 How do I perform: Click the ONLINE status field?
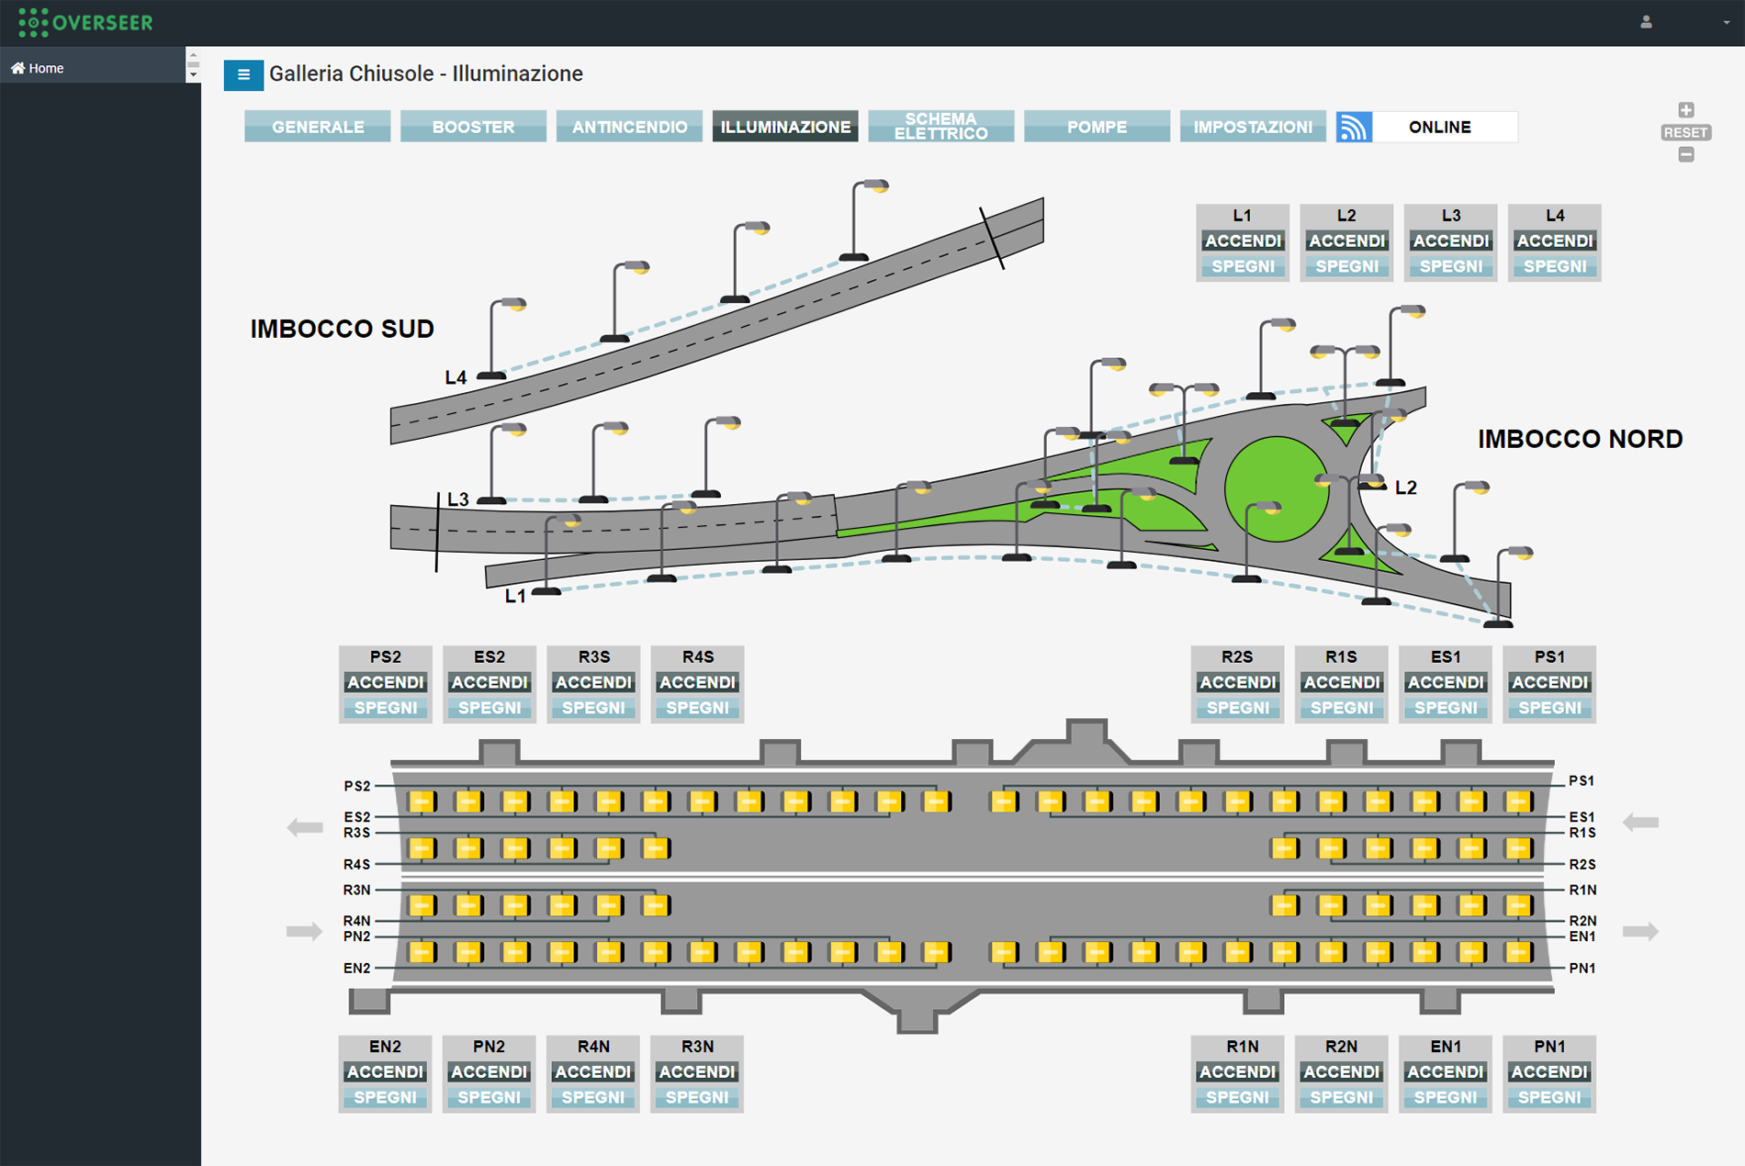(1445, 127)
